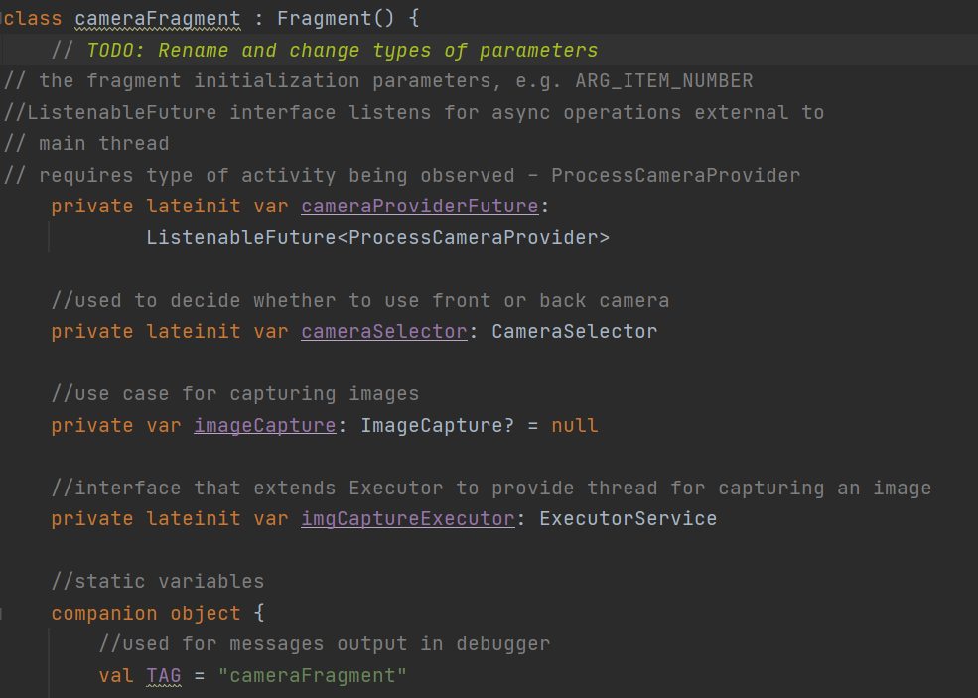This screenshot has width=978, height=698.
Task: Click the imgCaptureExecutor variable name
Action: pos(408,519)
